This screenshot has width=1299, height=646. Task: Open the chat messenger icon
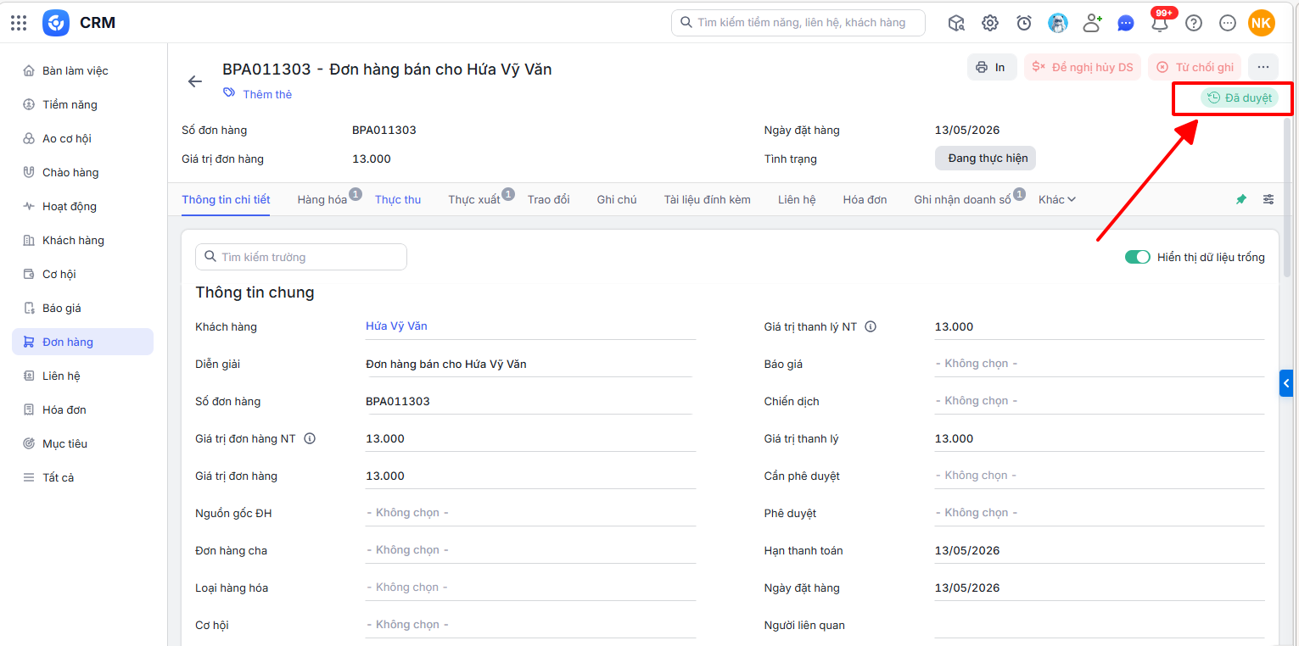(x=1126, y=23)
